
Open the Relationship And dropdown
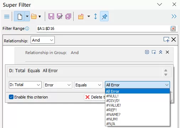coord(43,40)
